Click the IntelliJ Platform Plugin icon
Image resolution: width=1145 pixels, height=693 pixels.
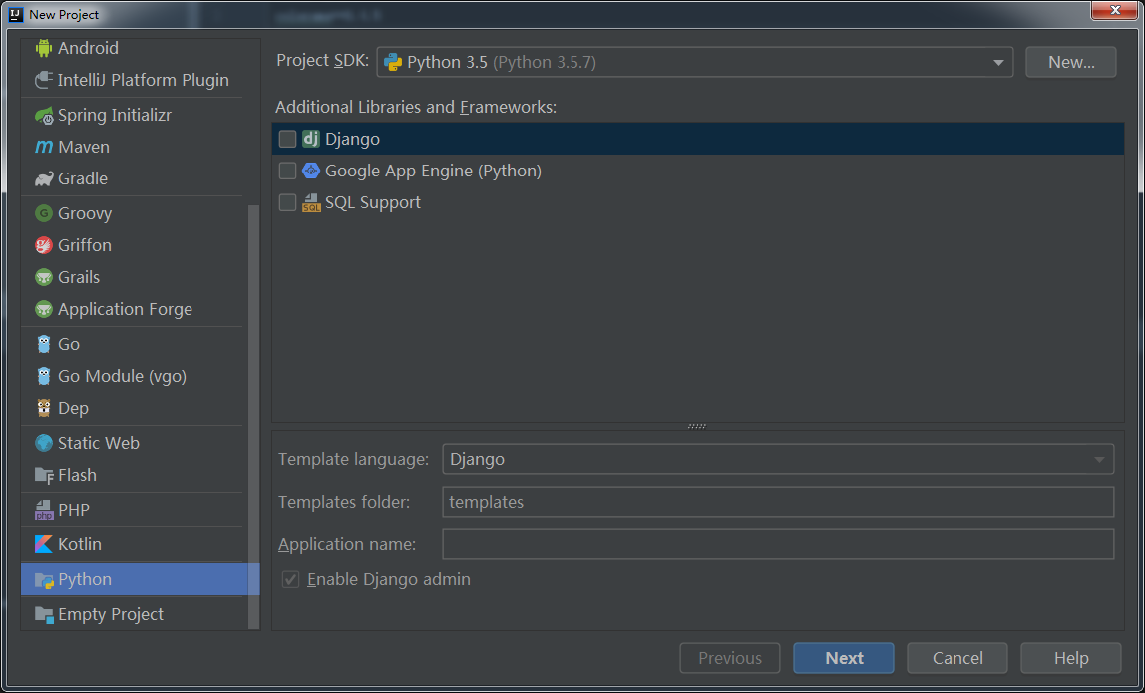pyautogui.click(x=44, y=81)
